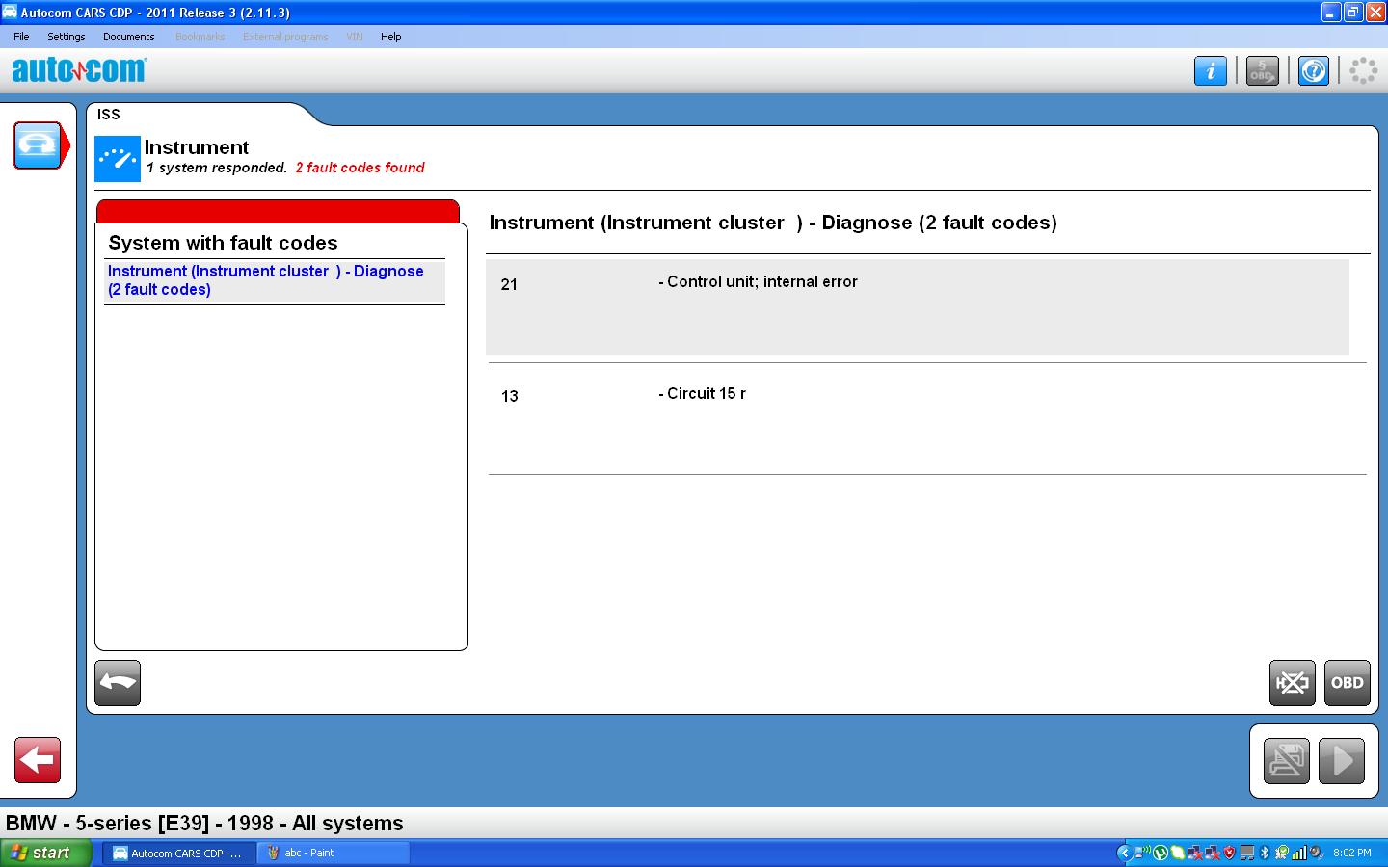Click the red back arrow button
Viewport: 1388px width, 867px height.
[x=38, y=760]
